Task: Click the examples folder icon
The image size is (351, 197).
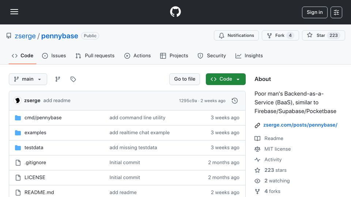Action: 18,133
